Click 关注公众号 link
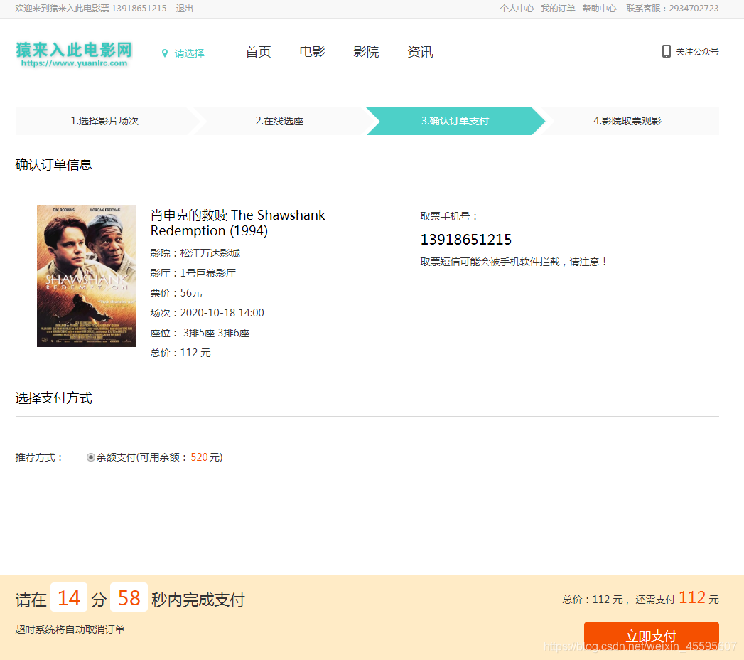Viewport: 744px width, 660px height. pos(697,51)
